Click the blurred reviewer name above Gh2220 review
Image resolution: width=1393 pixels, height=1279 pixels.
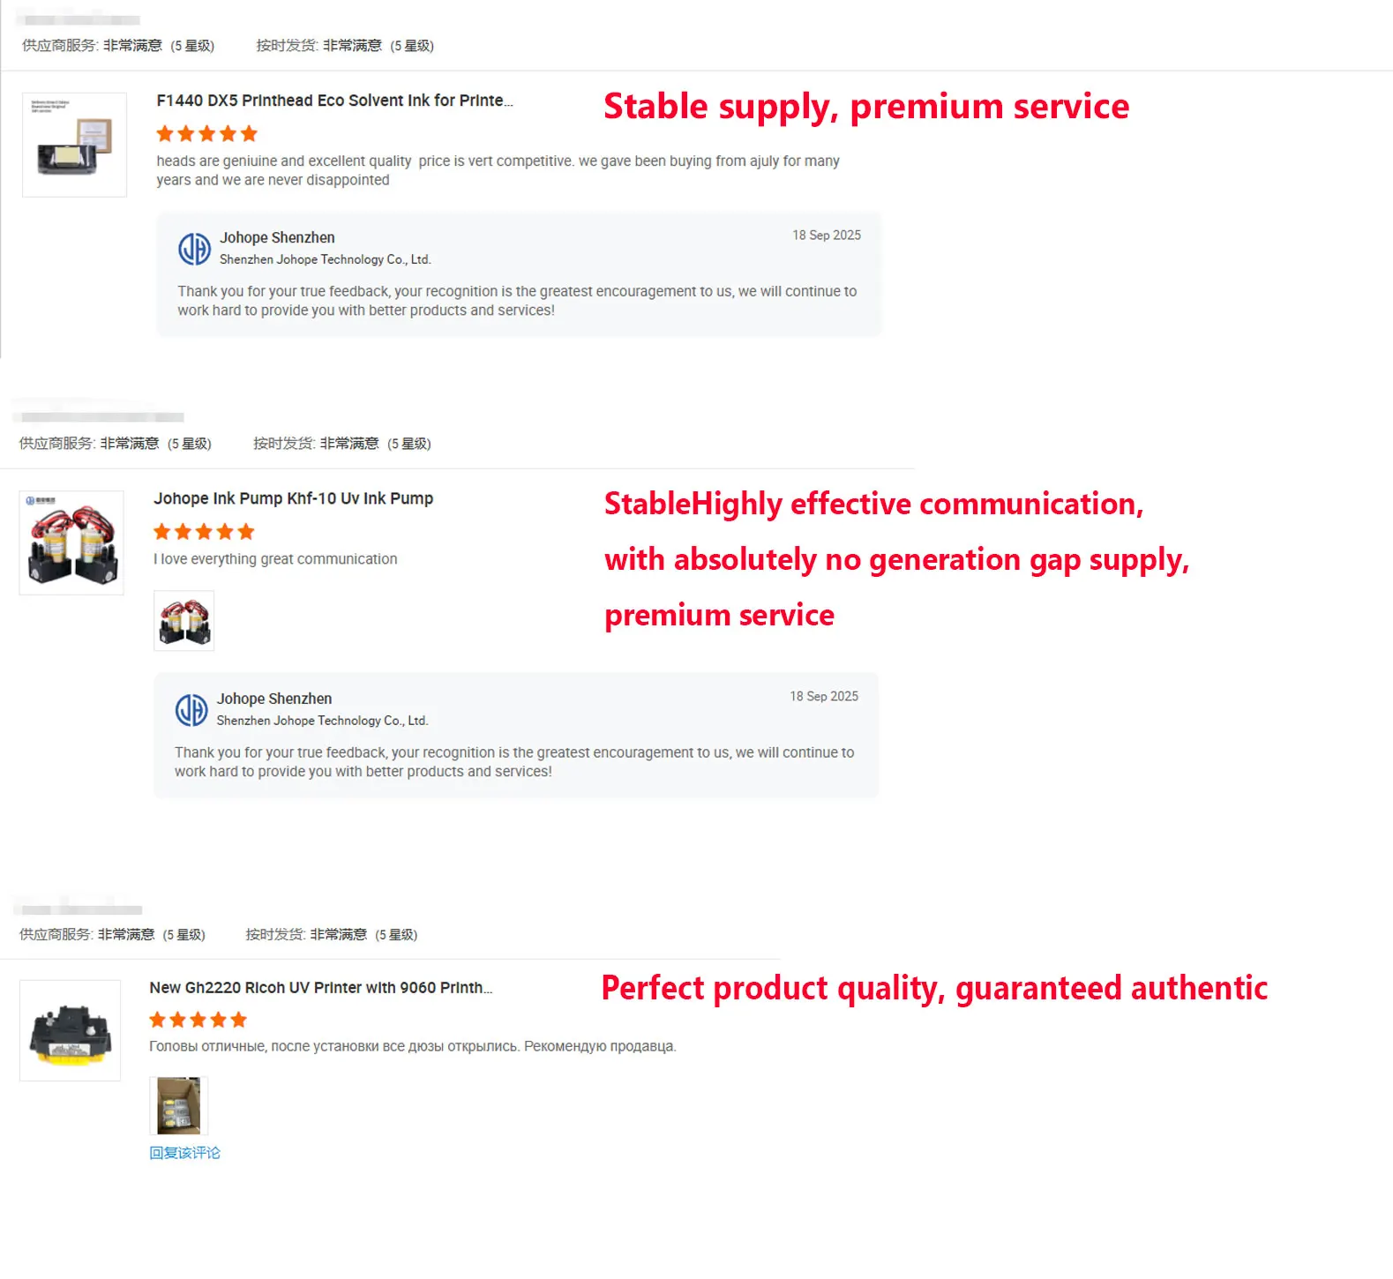click(81, 909)
